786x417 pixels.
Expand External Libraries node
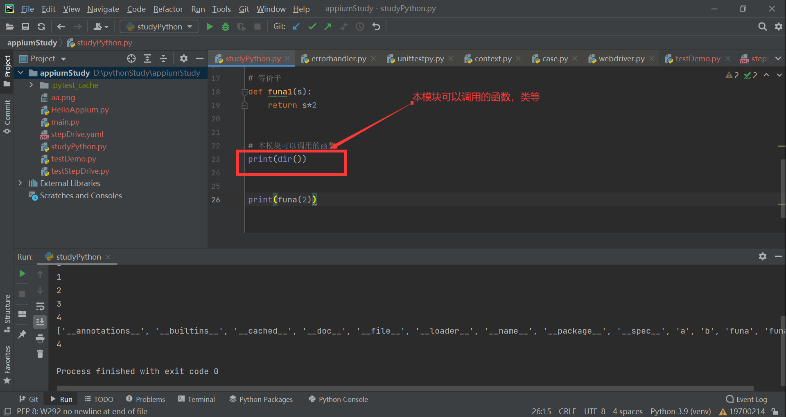(20, 183)
